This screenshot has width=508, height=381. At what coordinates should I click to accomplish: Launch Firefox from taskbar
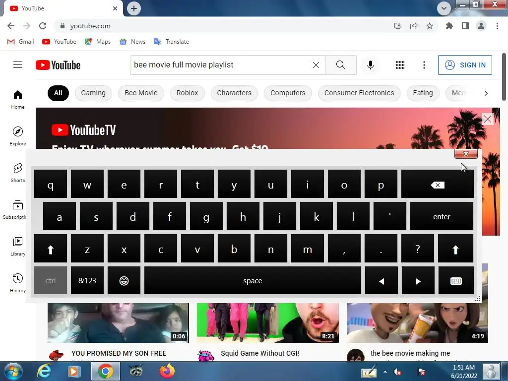tap(167, 371)
